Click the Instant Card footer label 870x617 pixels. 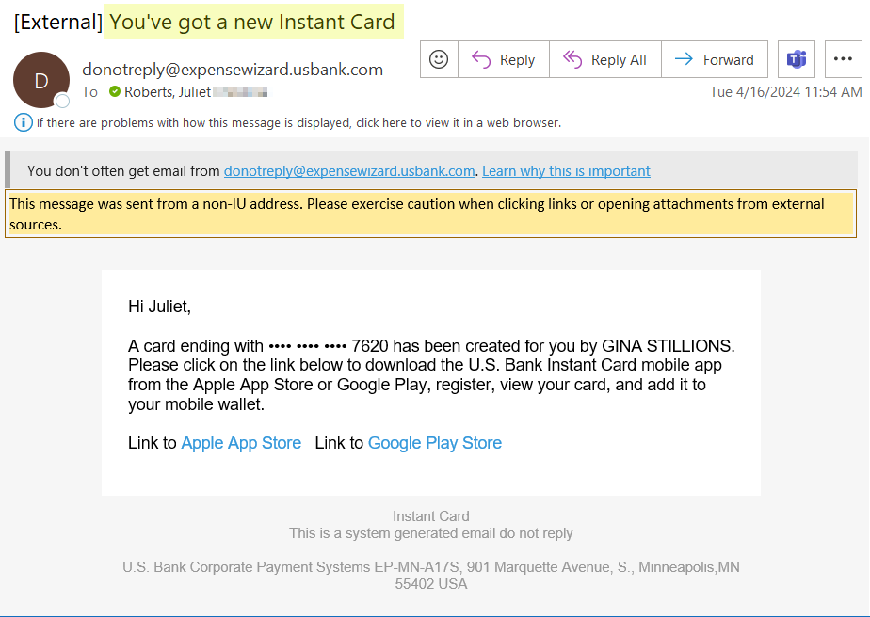click(431, 516)
